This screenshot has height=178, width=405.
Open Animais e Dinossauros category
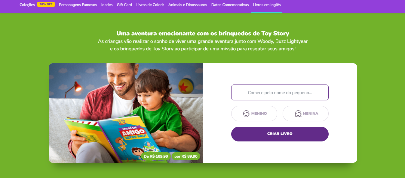188,5
